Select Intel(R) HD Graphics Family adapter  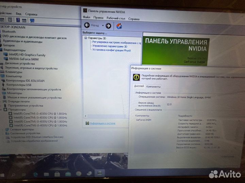tap(27, 55)
